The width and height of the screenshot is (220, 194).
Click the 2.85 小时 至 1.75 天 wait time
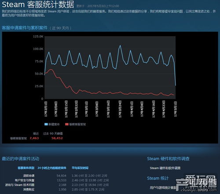click(x=88, y=190)
